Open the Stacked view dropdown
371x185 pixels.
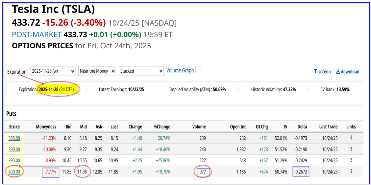141,71
